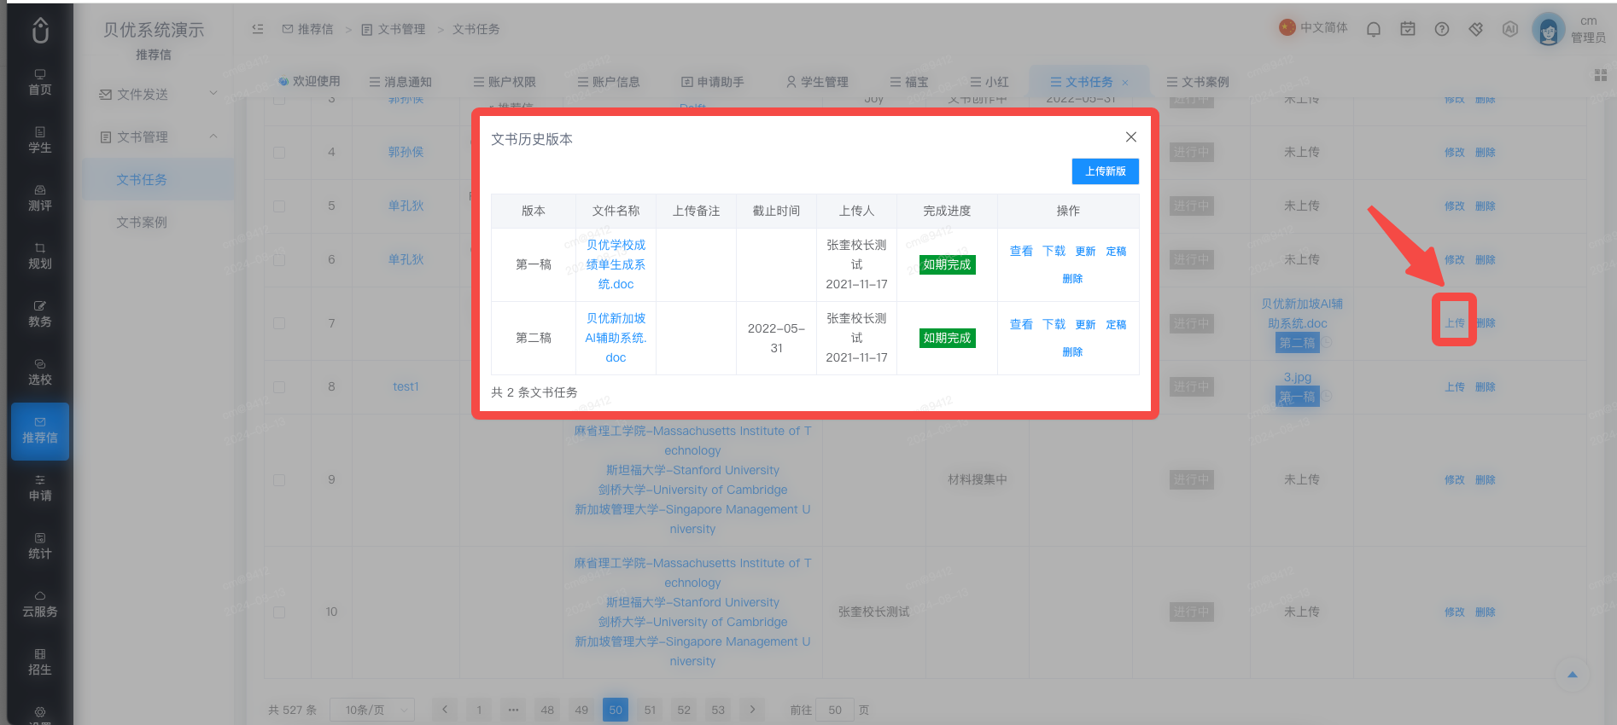Click the 上传新版 button
This screenshot has width=1617, height=725.
pos(1105,171)
